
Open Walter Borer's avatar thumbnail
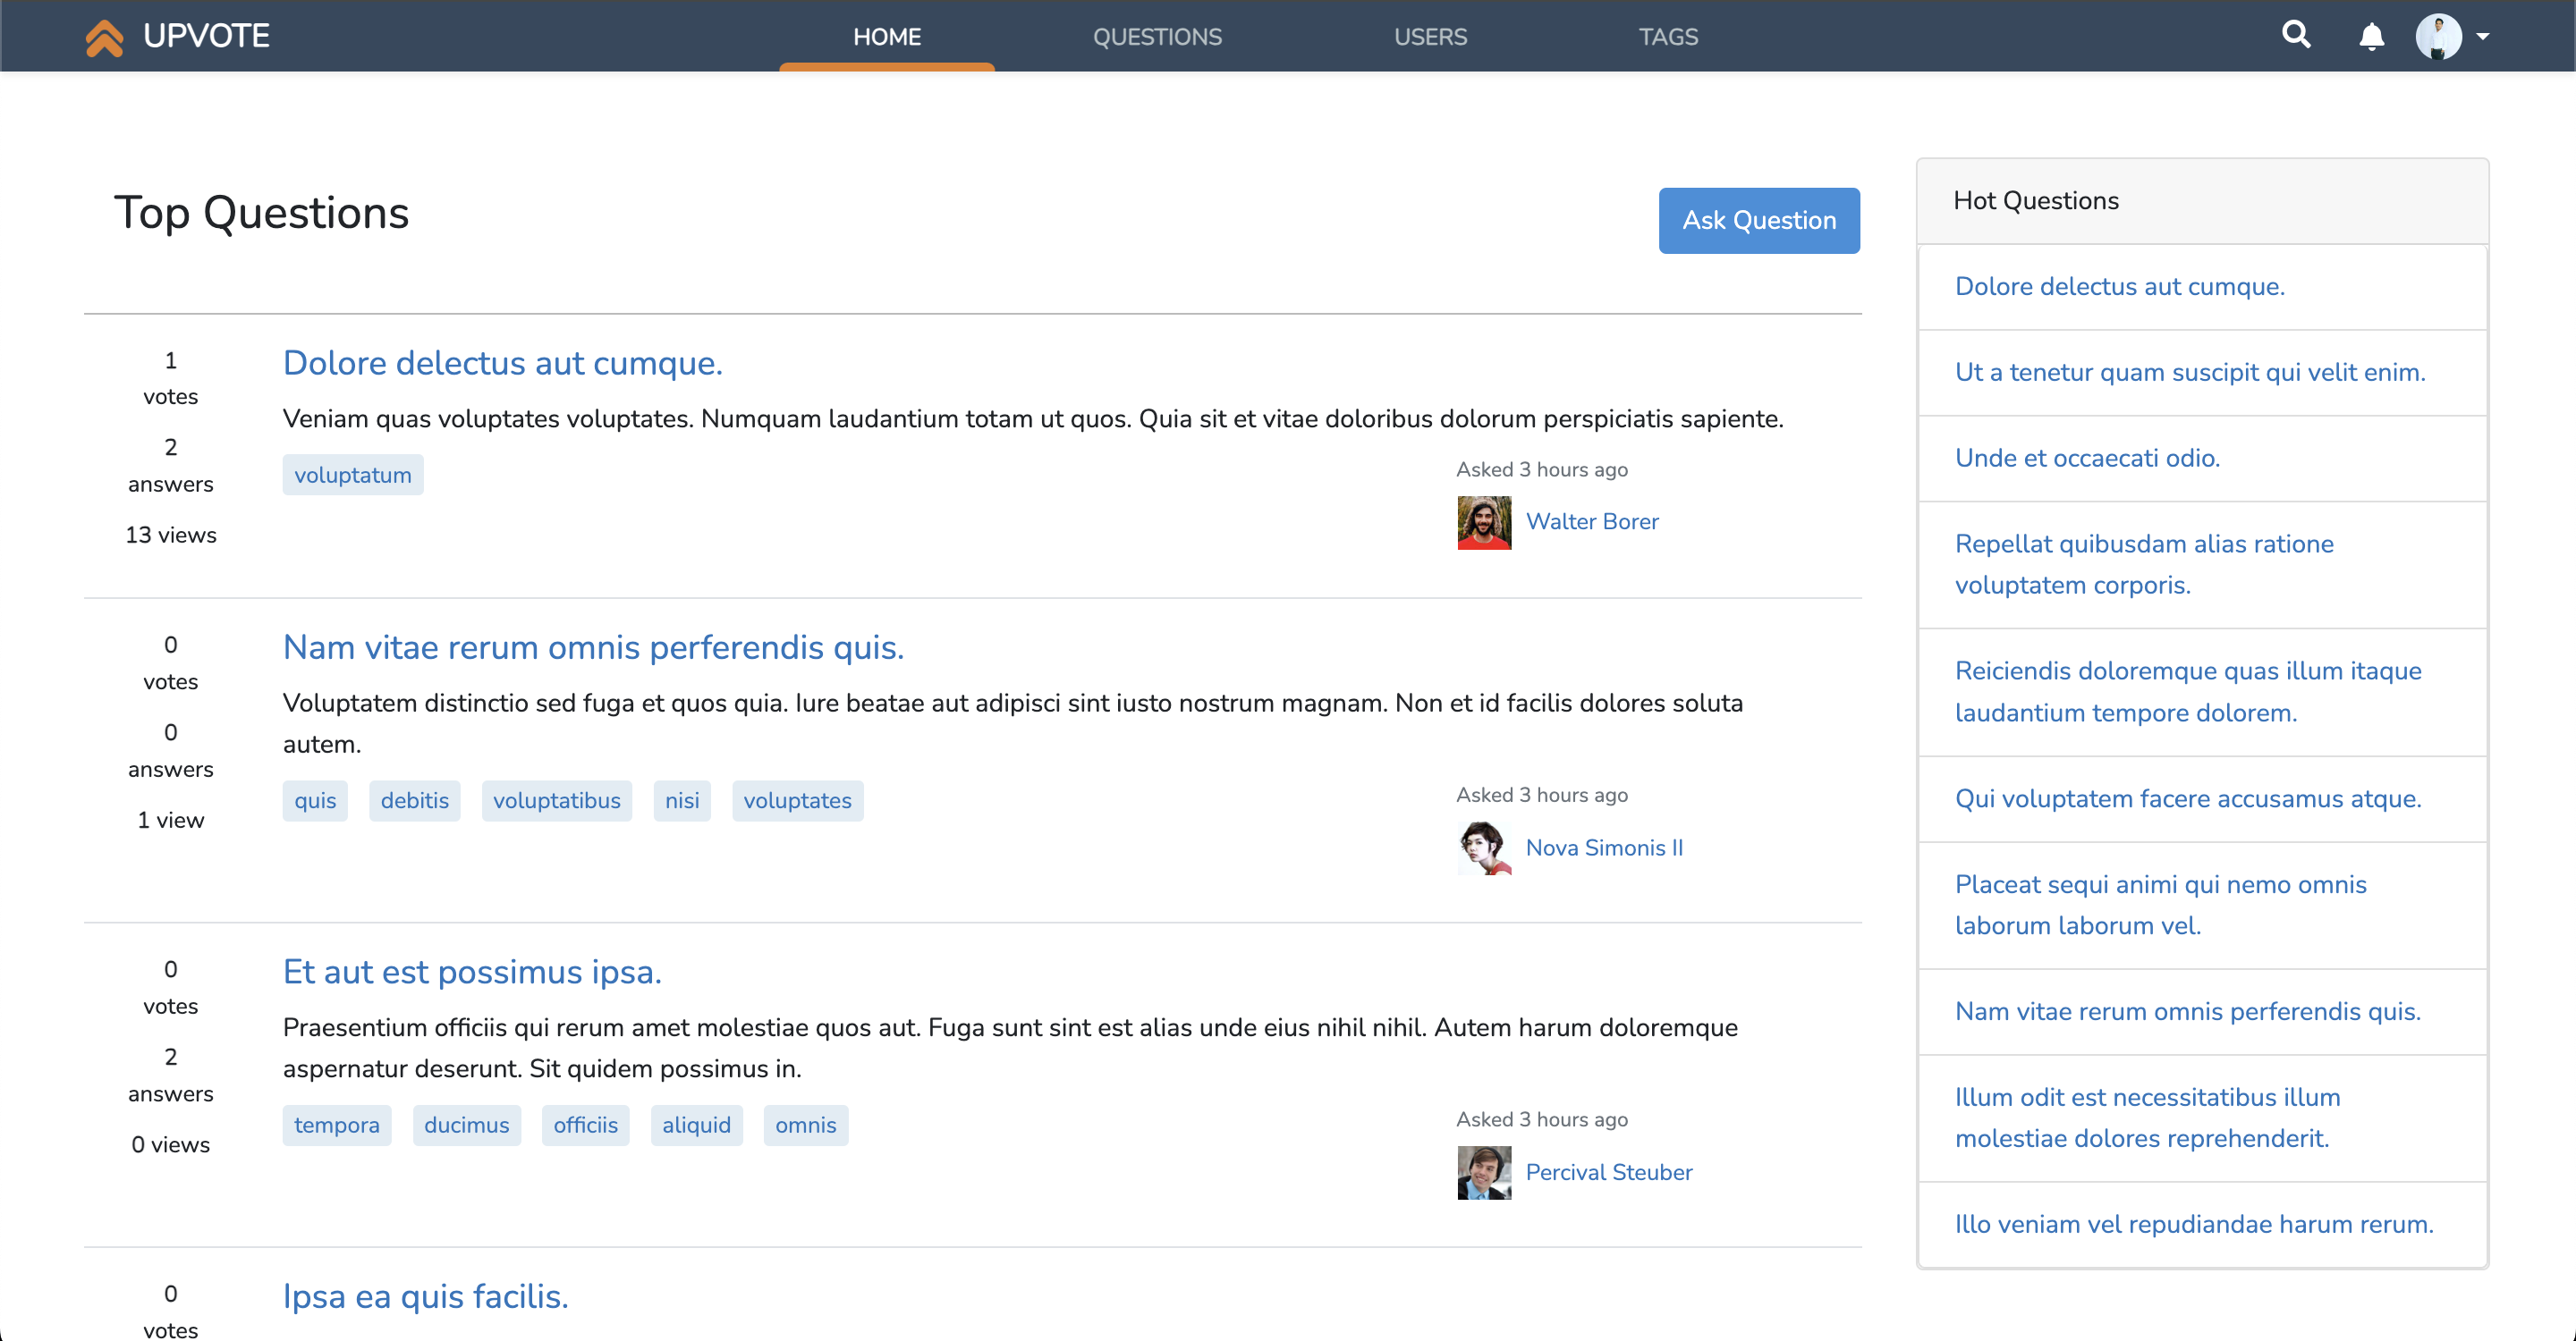click(1484, 523)
